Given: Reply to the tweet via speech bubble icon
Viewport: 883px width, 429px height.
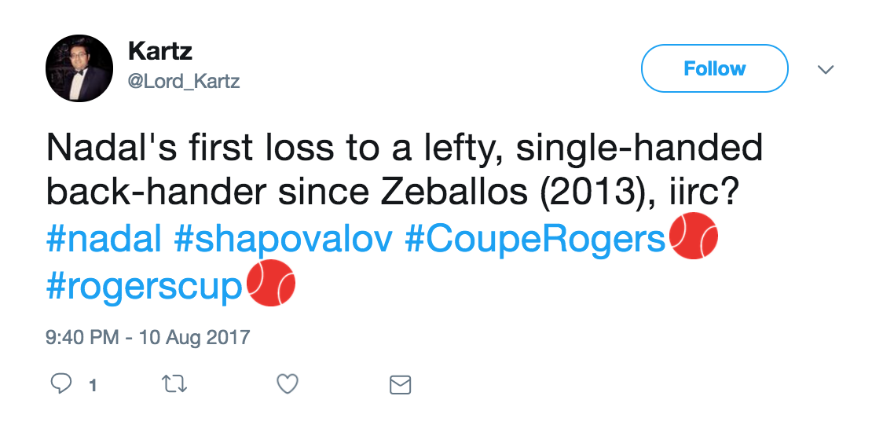Looking at the screenshot, I should 61,384.
